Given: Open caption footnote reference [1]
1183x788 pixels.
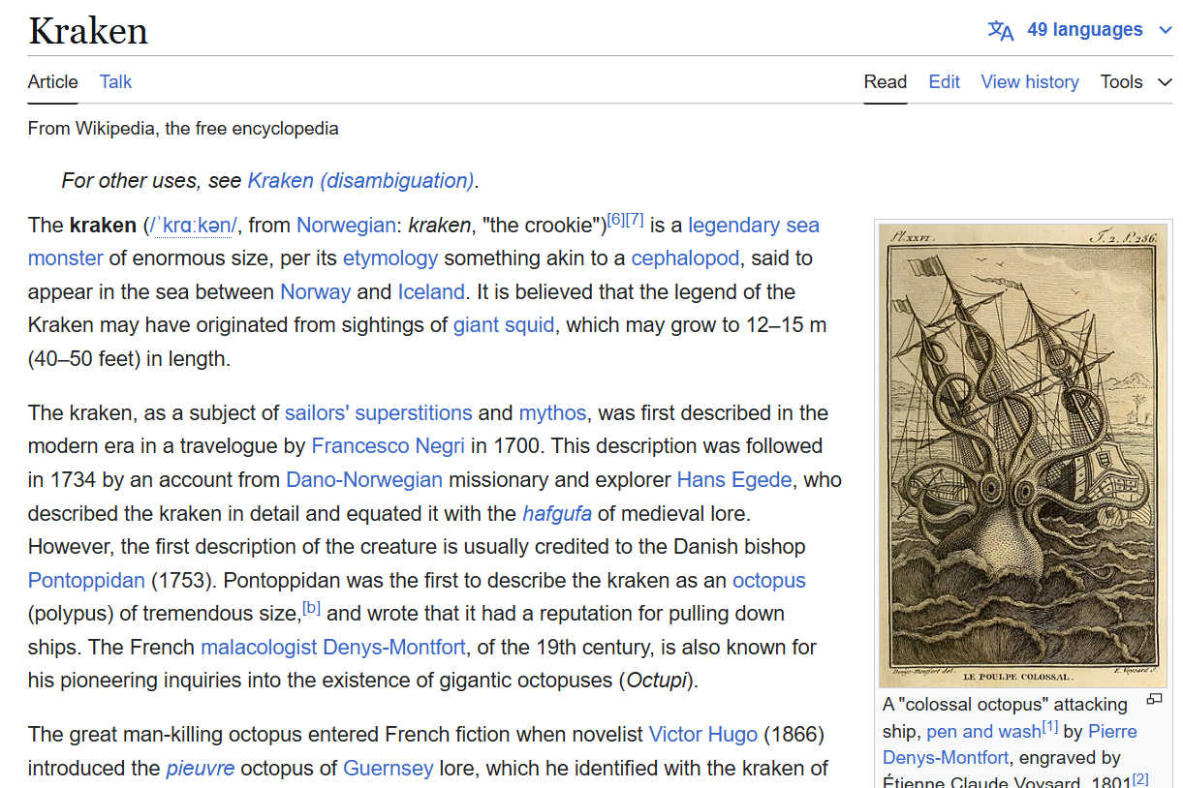Looking at the screenshot, I should pyautogui.click(x=1050, y=726).
